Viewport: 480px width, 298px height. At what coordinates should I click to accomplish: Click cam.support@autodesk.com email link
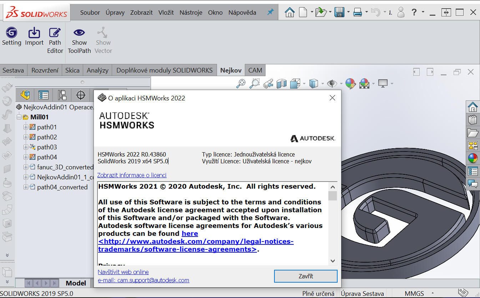(x=143, y=280)
